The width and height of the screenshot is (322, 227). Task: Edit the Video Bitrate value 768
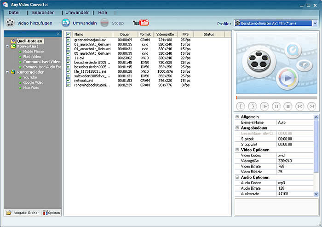[x=295, y=166]
